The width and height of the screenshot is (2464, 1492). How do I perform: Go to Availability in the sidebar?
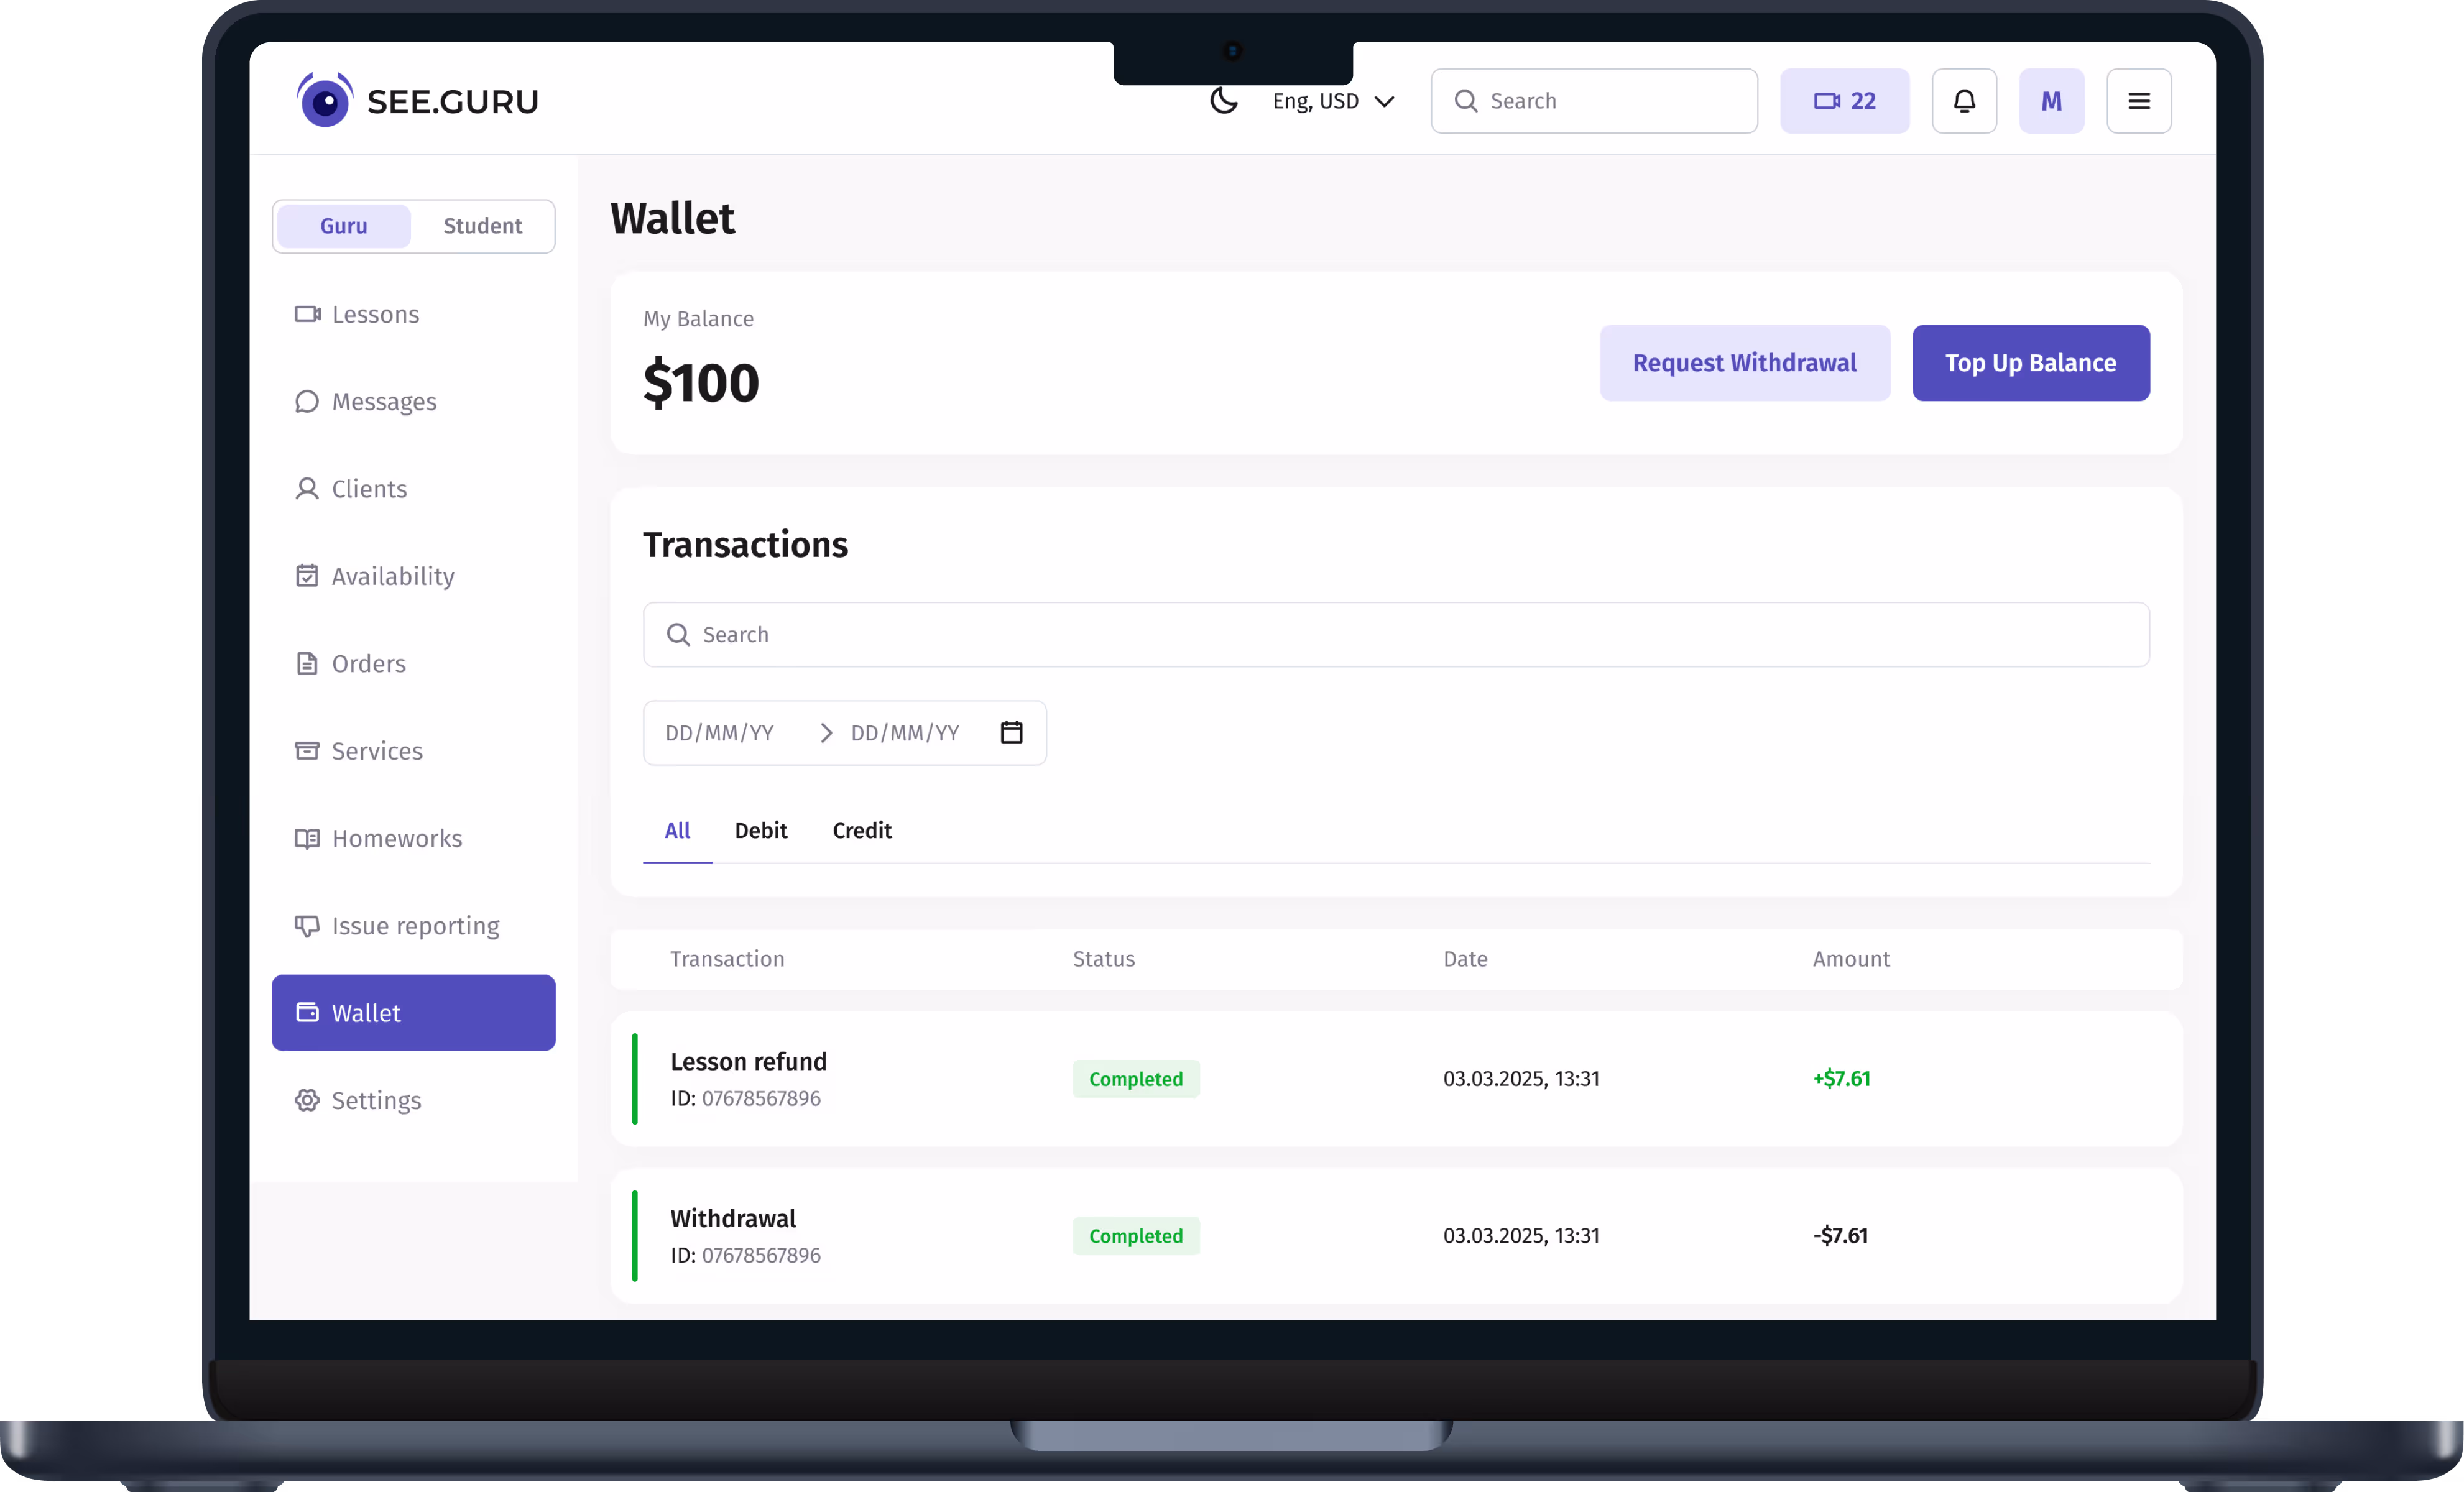pos(392,577)
